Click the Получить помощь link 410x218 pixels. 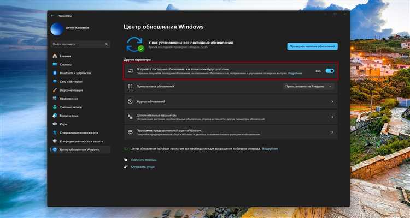point(144,160)
